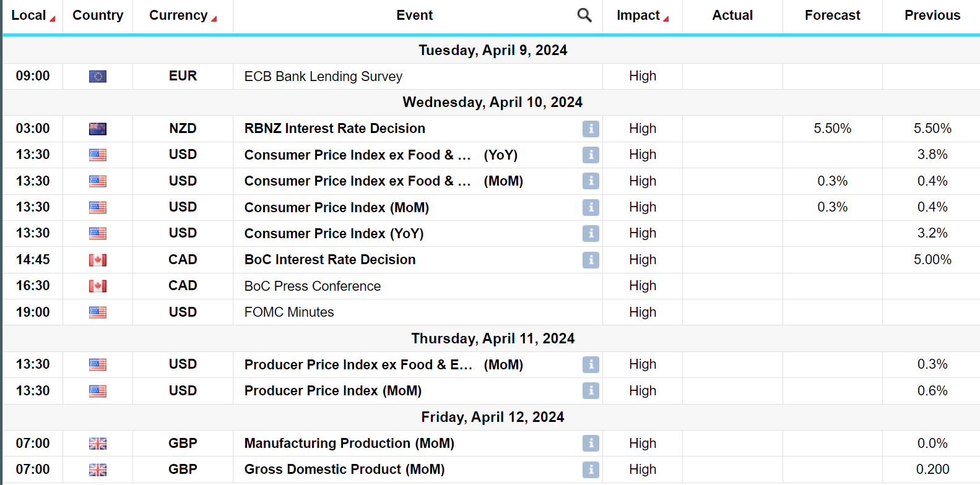980x485 pixels.
Task: Open the Manufacturing Production (MoM) event
Action: [349, 444]
